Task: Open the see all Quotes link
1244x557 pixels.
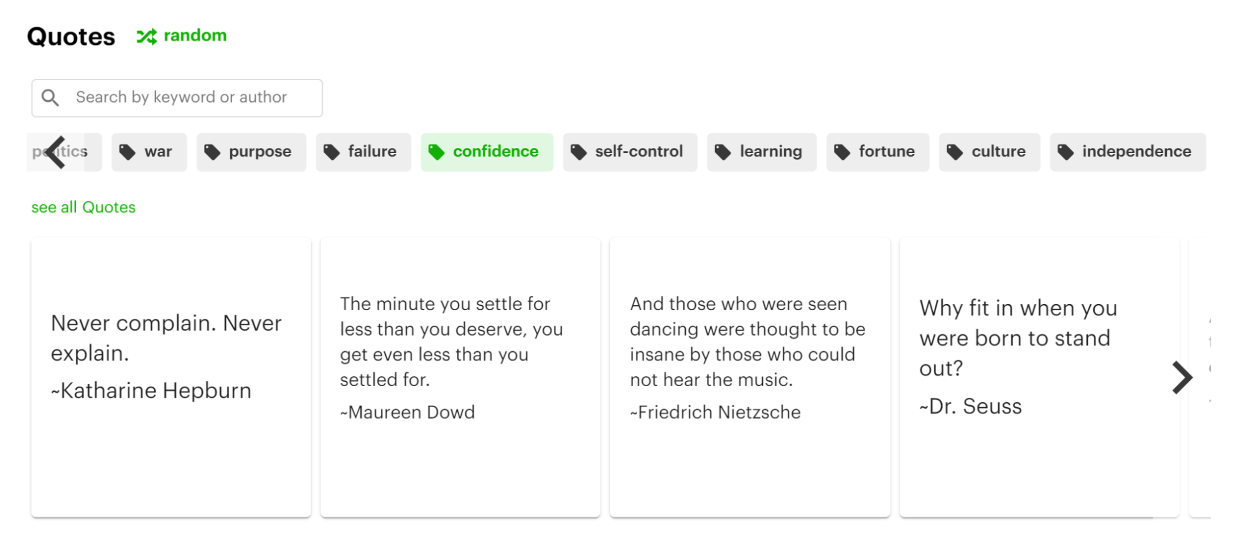Action: click(x=83, y=207)
